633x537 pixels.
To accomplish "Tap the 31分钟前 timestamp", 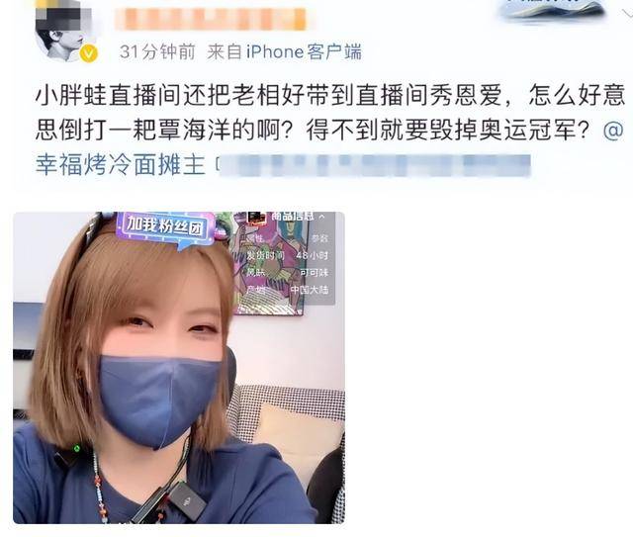I will (157, 52).
